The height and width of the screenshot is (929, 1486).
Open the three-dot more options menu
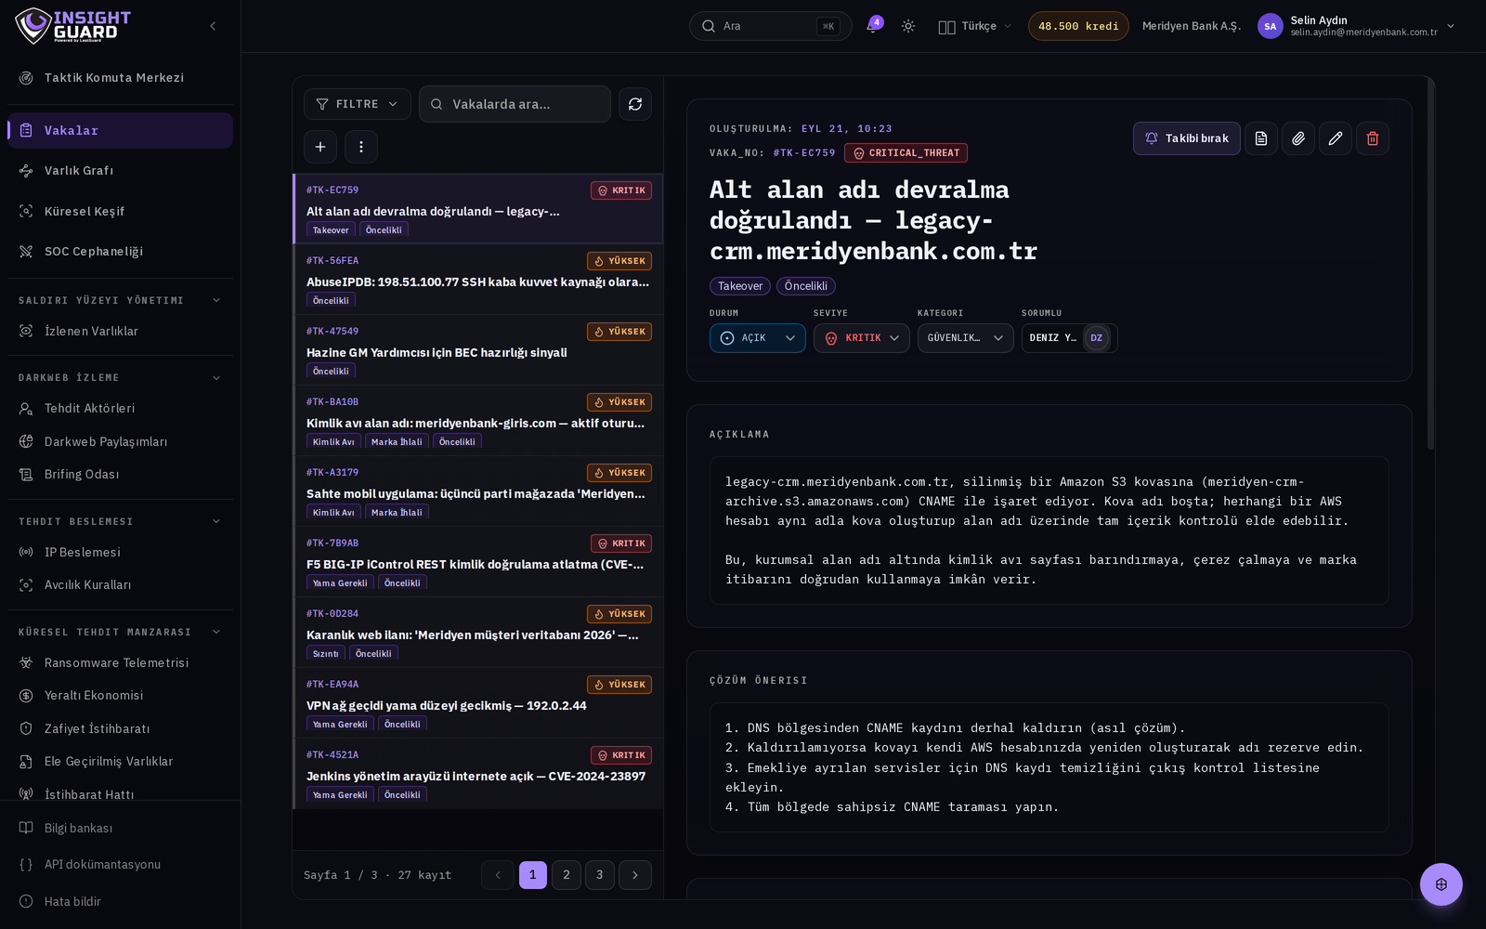[x=361, y=147]
